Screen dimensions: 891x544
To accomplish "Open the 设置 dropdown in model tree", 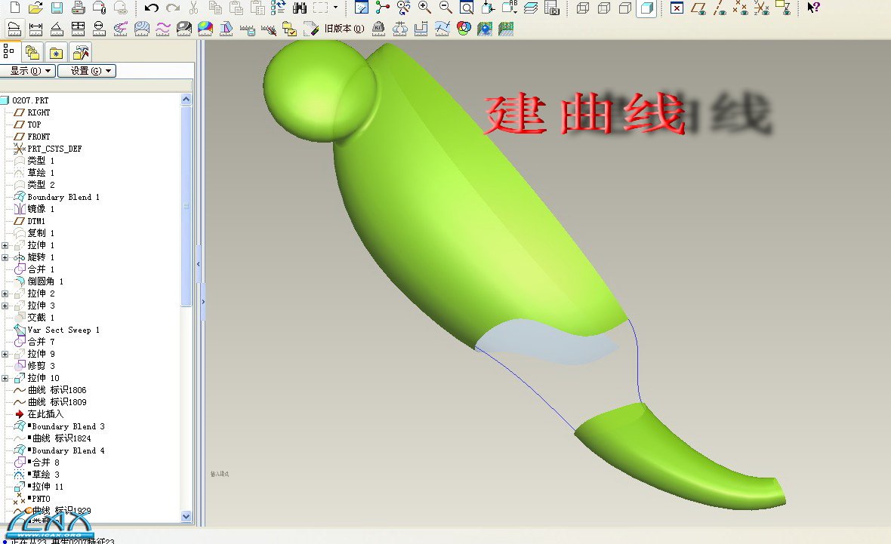I will [x=89, y=71].
